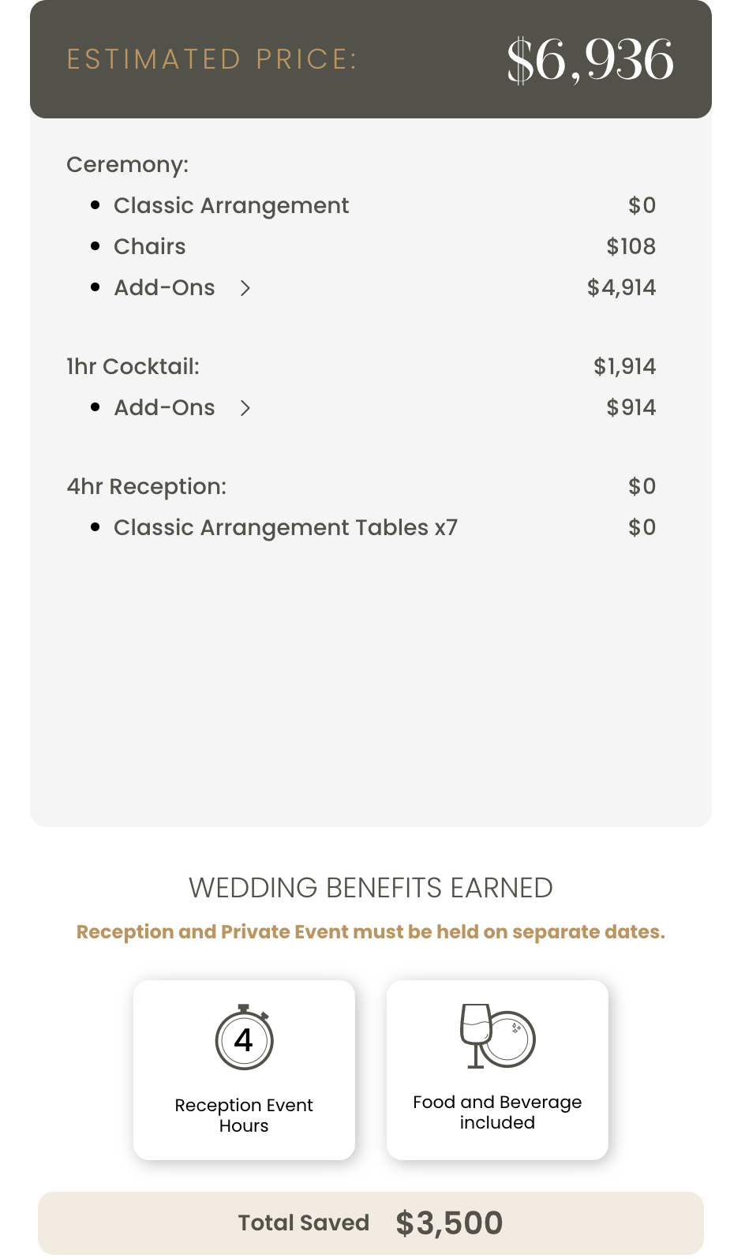Image resolution: width=745 pixels, height=1258 pixels.
Task: Expand Cocktail Add-Ons chevron arrow
Action: (x=245, y=408)
